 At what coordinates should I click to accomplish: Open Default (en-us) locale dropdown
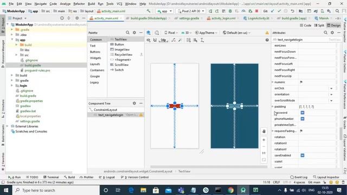tap(236, 32)
